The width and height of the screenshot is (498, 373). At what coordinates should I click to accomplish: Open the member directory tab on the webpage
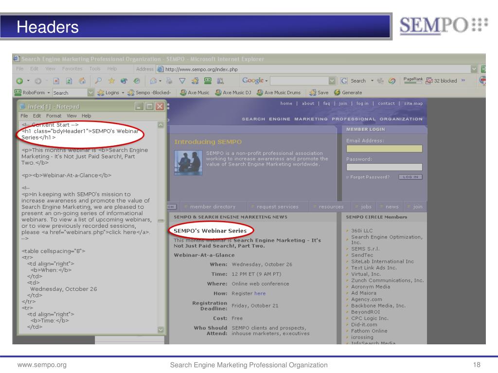click(213, 207)
